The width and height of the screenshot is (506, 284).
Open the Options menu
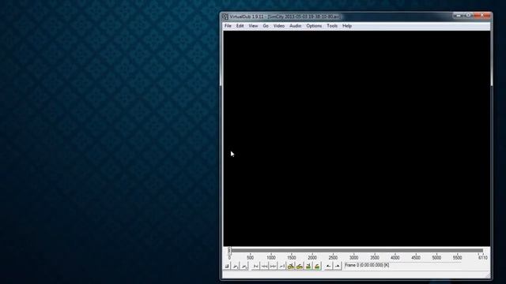point(314,26)
